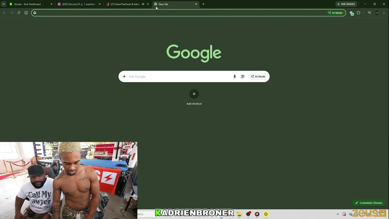The image size is (389, 219).
Task: Switch to the DeenTheGreat & Adrien tab
Action: tap(125, 4)
